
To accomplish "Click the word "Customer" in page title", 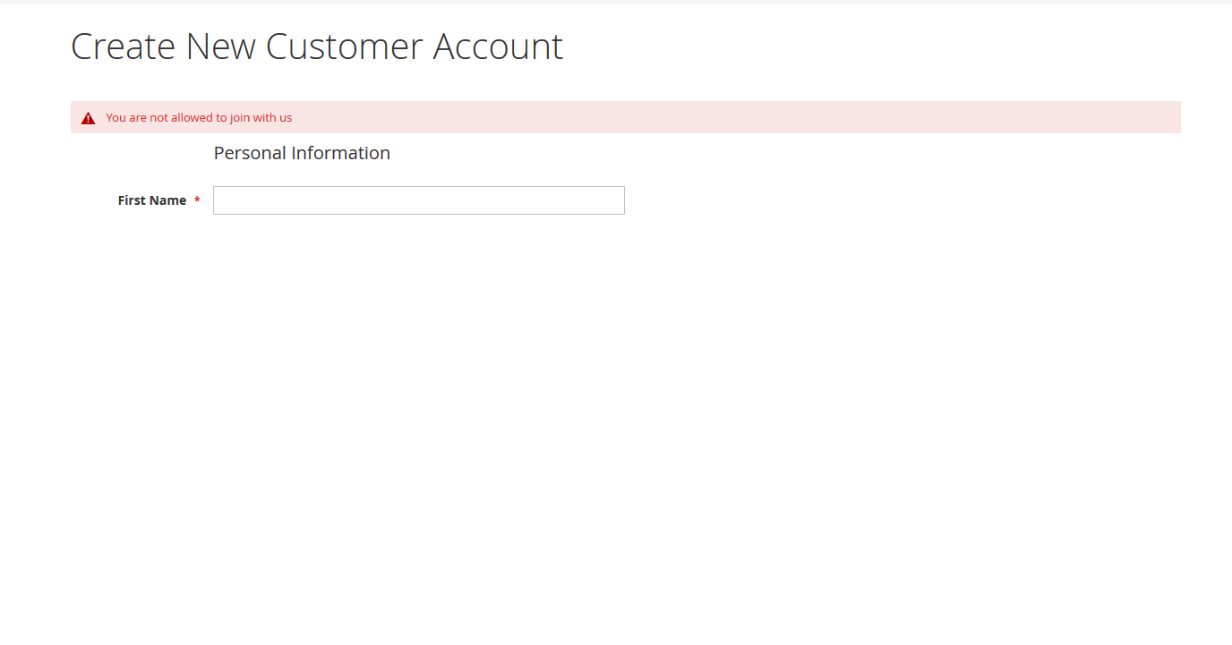I will pos(344,47).
